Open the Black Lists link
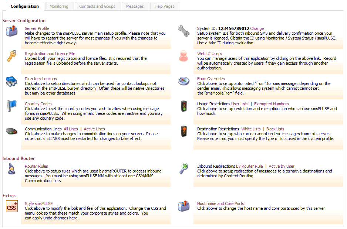Viewport: 347px width, 229px height. point(275,129)
